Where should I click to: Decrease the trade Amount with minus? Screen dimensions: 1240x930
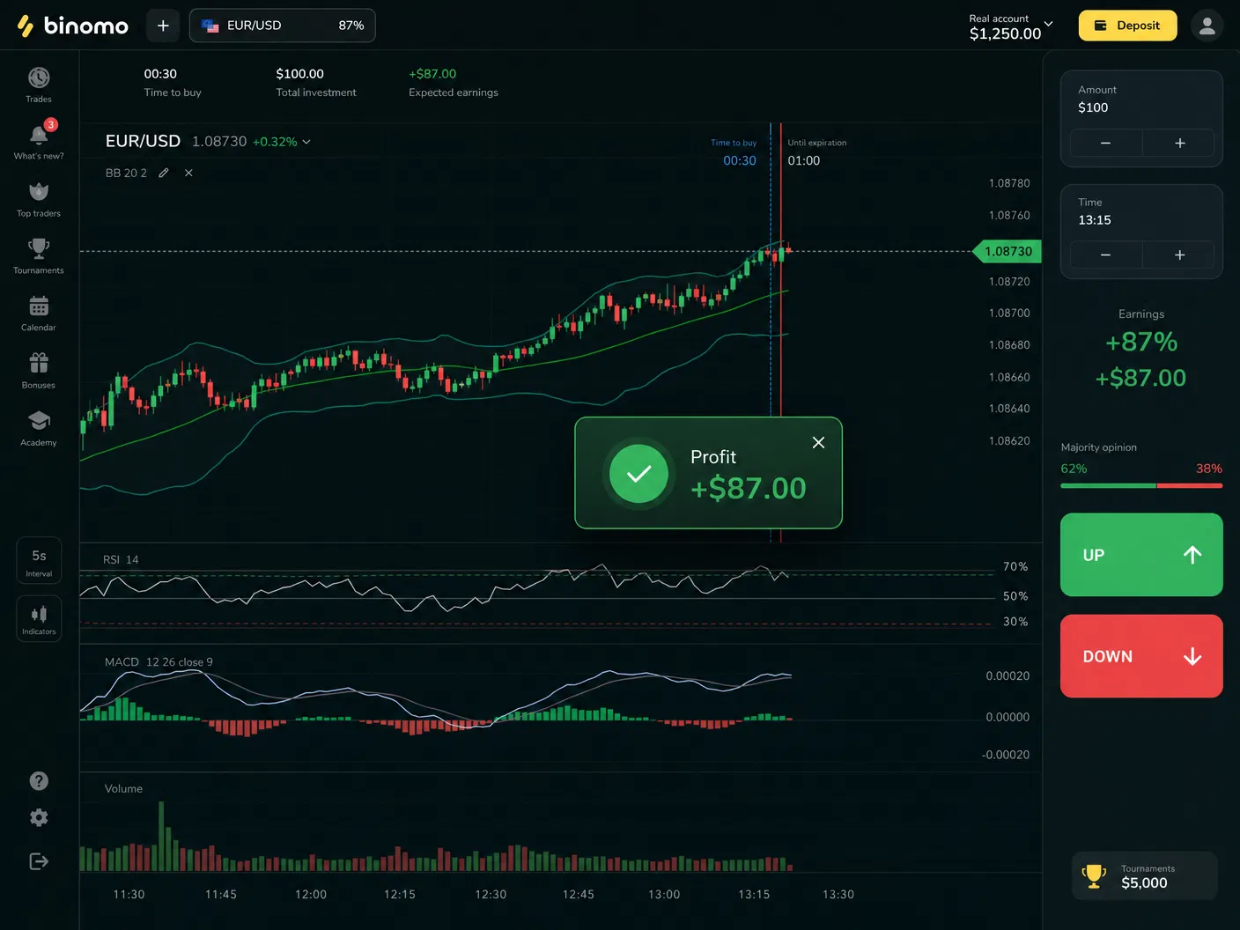click(1106, 143)
